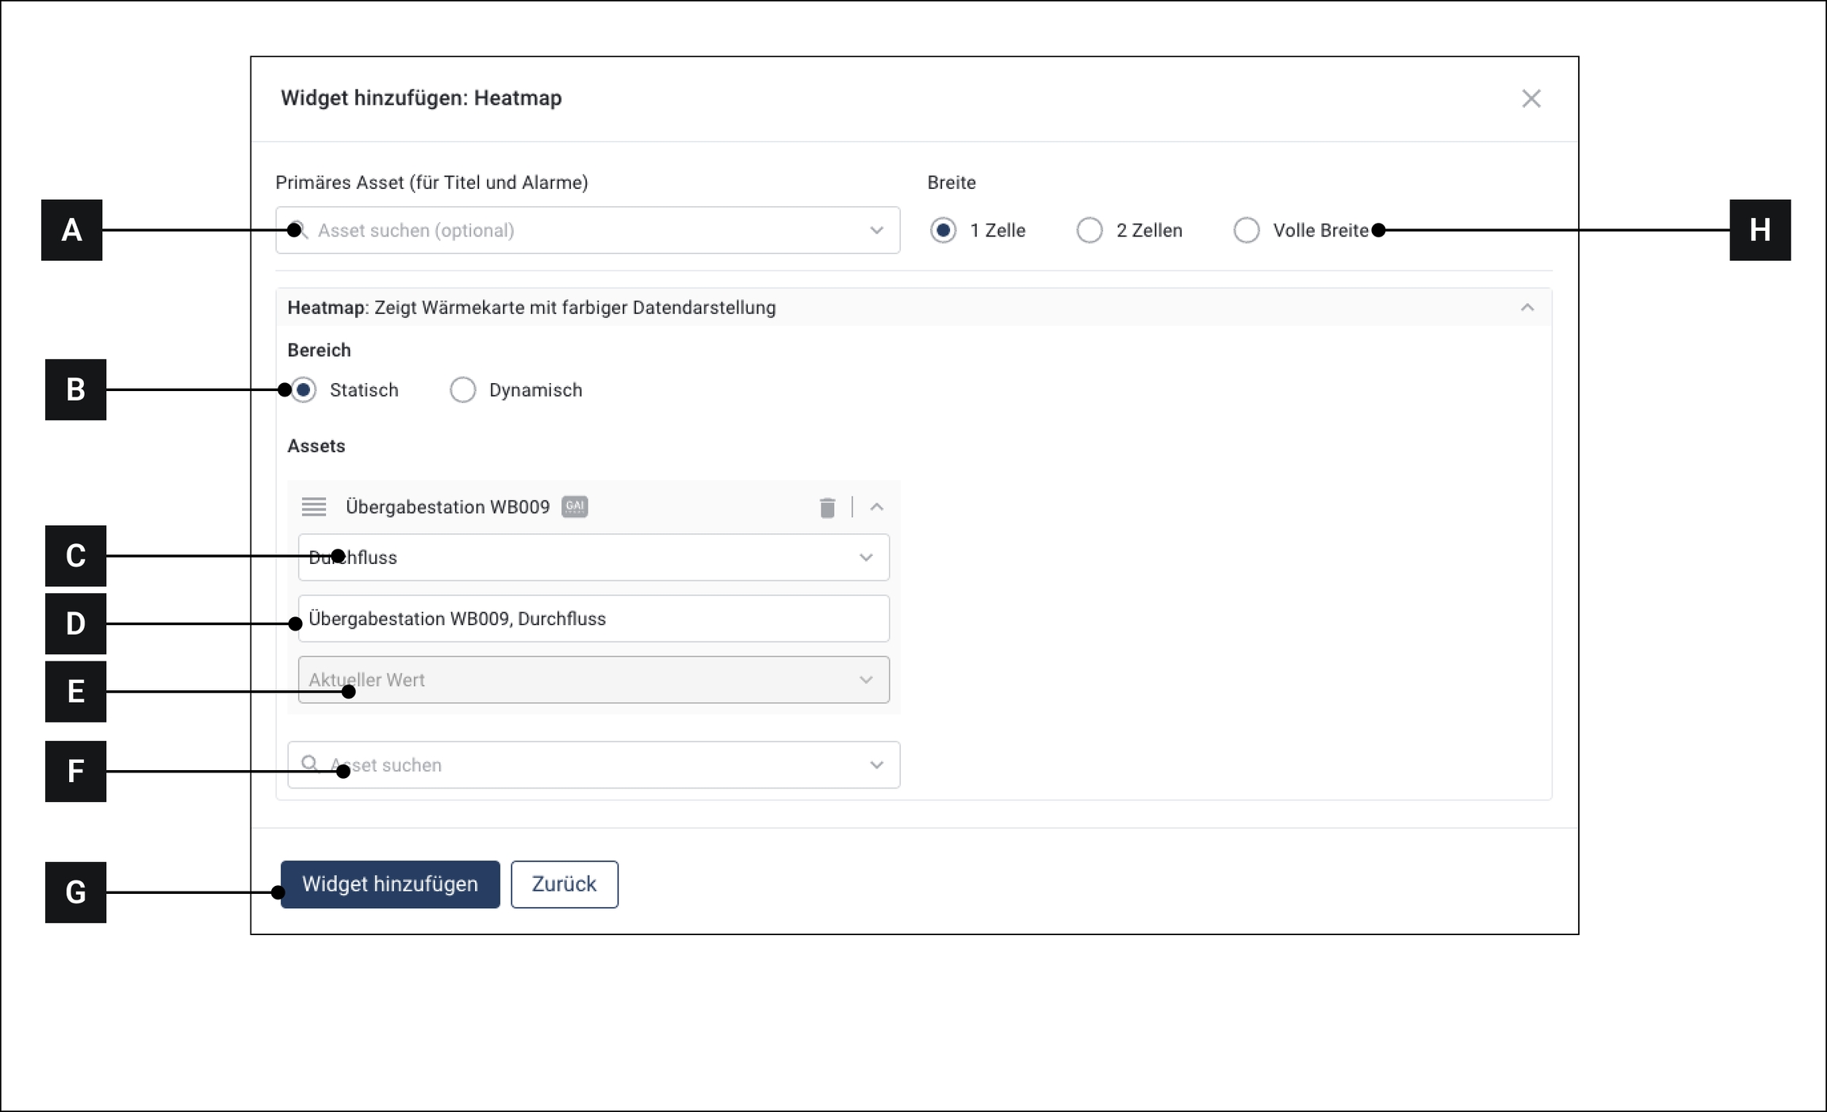The image size is (1827, 1112).
Task: Close the Widget hinzufügen dialog with X
Action: point(1530,98)
